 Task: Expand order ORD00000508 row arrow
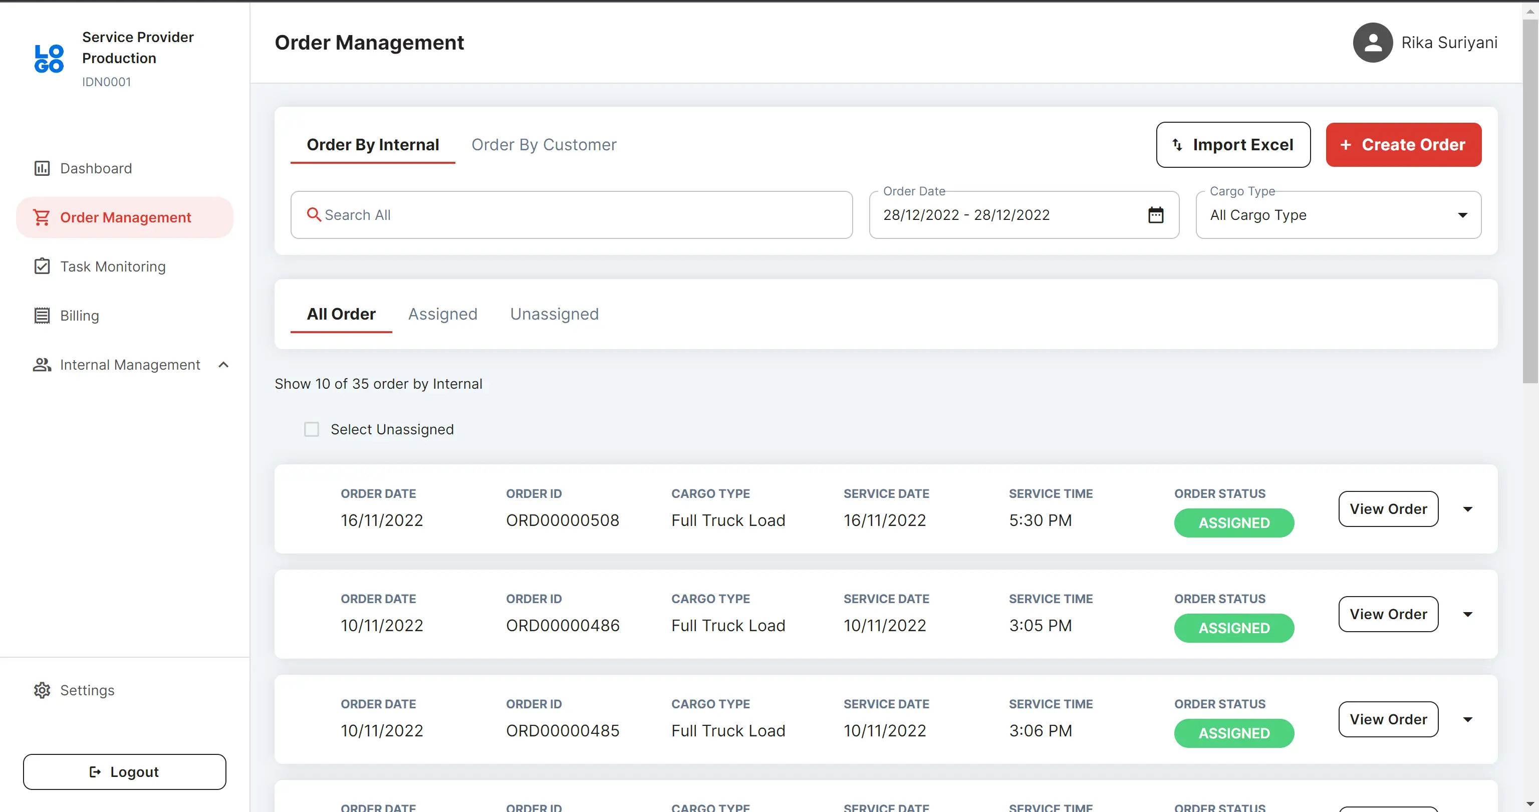tap(1467, 509)
